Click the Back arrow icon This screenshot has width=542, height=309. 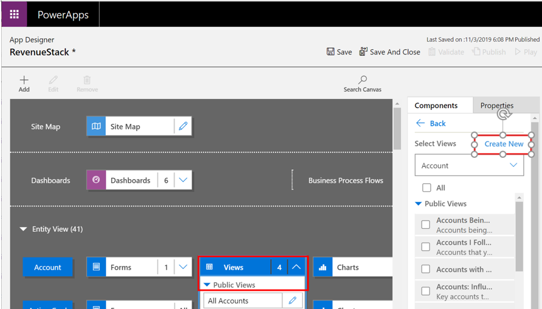click(420, 123)
